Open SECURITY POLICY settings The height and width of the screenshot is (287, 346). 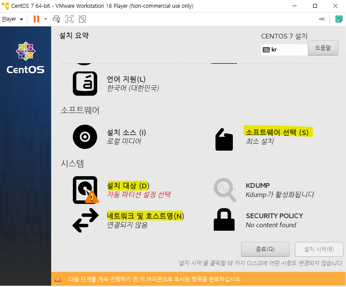(x=274, y=216)
